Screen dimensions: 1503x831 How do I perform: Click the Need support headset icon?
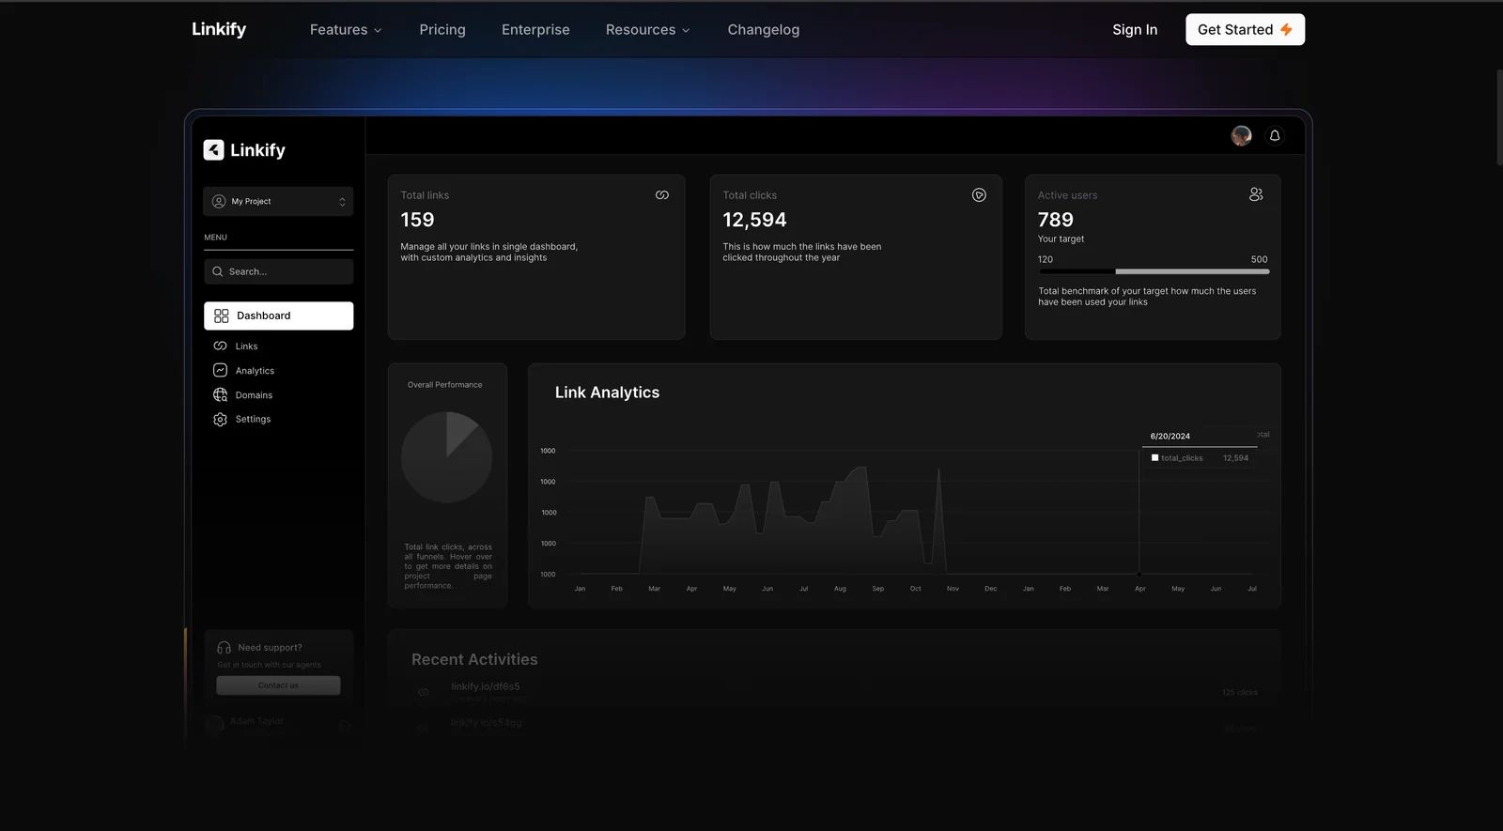224,648
